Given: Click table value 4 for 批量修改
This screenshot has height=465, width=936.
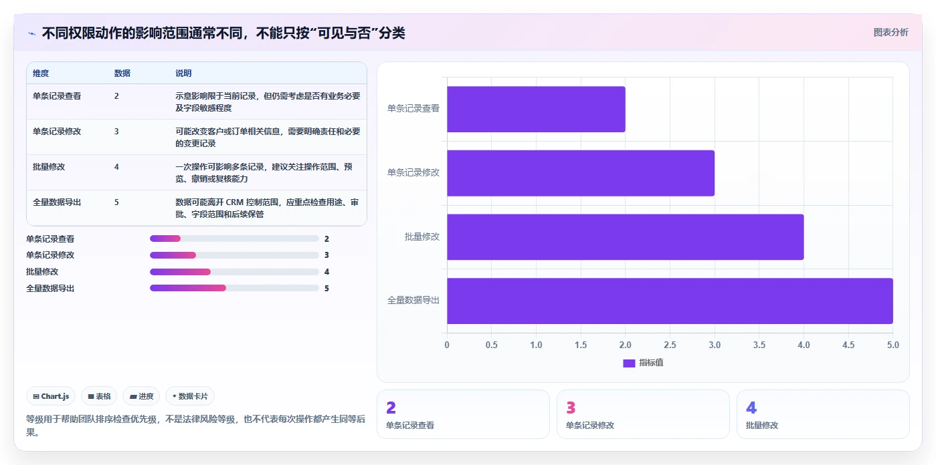Looking at the screenshot, I should point(116,166).
